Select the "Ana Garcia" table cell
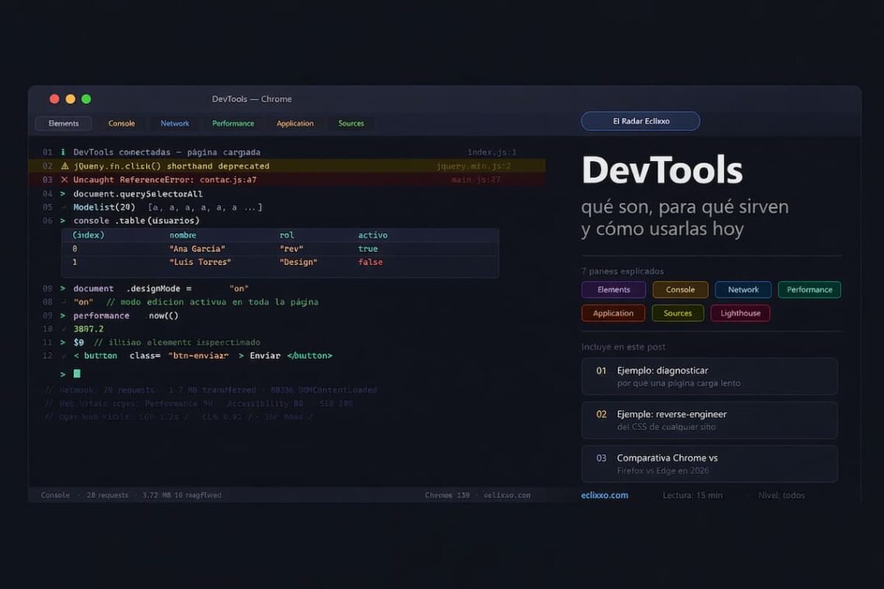Screen dimensions: 884x589 [197, 249]
